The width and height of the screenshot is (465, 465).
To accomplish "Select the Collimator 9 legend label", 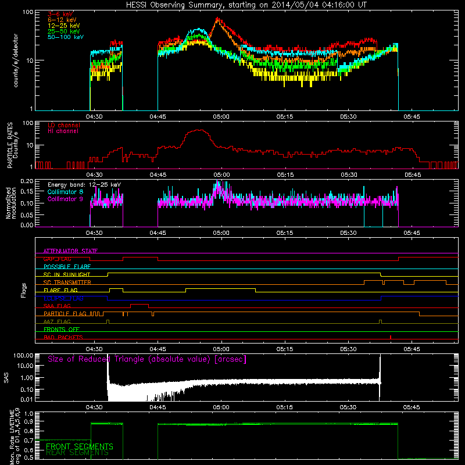I will [65, 199].
